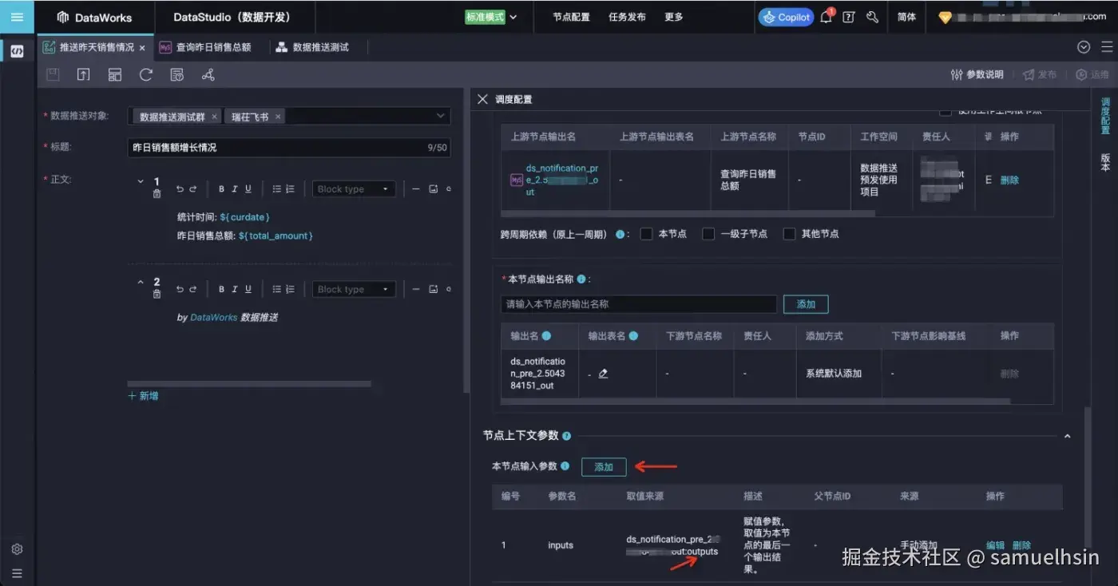The image size is (1118, 586).
Task: Open the tab list circle-chevron dropdown
Action: click(1084, 47)
